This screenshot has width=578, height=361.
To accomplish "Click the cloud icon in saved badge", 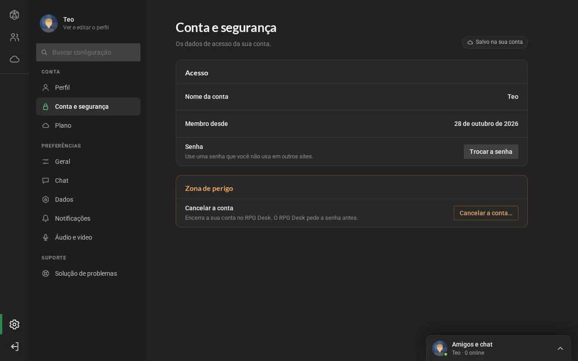I will [470, 42].
